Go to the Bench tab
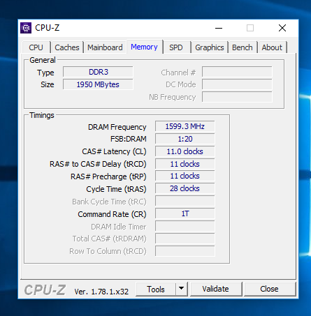Image resolution: width=311 pixels, height=316 pixels. 243,47
